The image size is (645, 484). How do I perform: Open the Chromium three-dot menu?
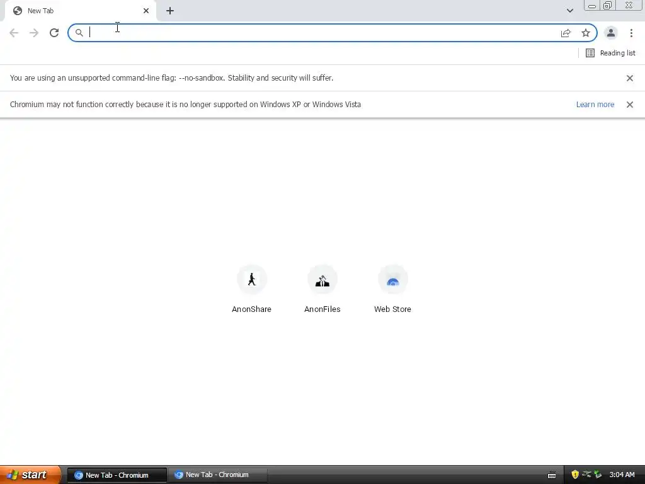point(631,33)
